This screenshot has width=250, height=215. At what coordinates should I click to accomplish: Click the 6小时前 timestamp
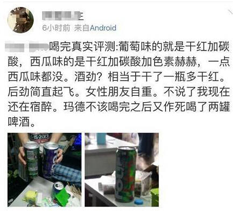click(56, 28)
